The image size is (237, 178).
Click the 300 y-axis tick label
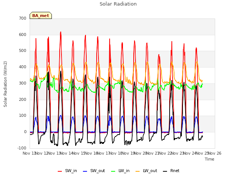[23, 83]
